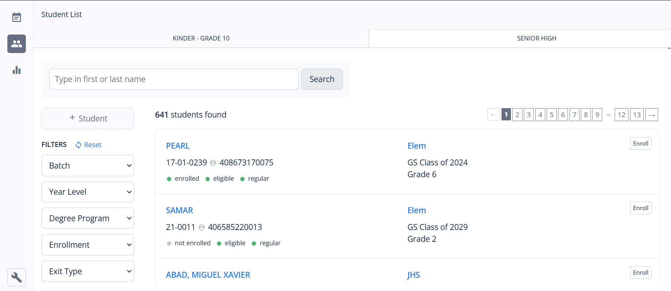Click the Search button
The height and width of the screenshot is (291, 671).
tap(322, 79)
